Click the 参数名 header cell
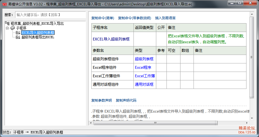Screen dimensions: 259x137 [112, 51]
